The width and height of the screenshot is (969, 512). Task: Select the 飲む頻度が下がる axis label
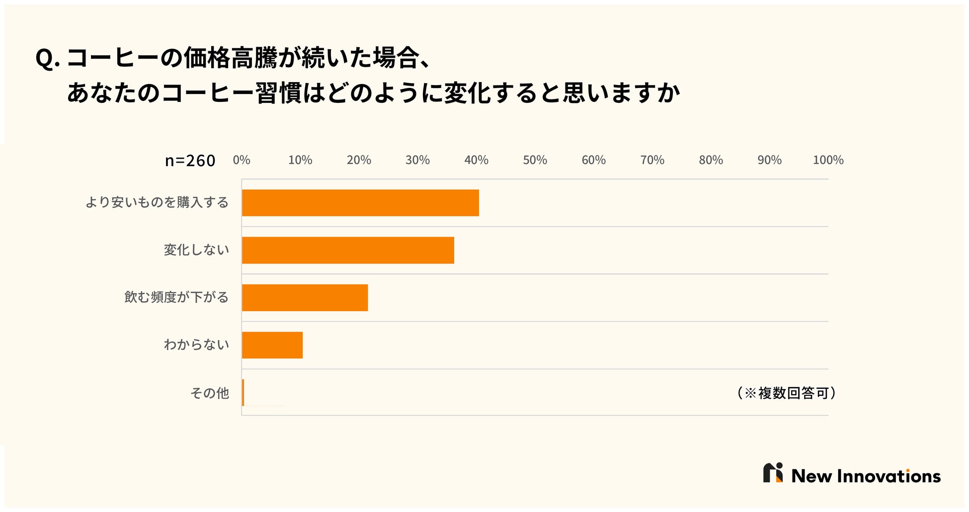176,297
